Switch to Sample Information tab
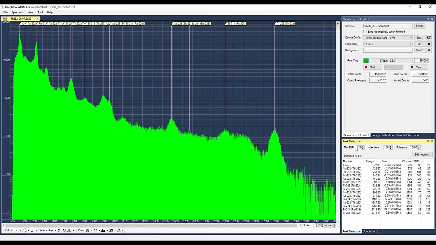The image size is (436, 245). click(x=408, y=135)
